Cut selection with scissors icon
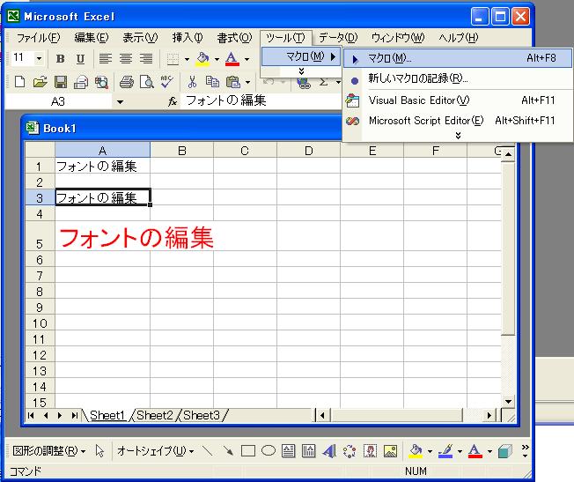This screenshot has height=482, width=574. tap(192, 82)
